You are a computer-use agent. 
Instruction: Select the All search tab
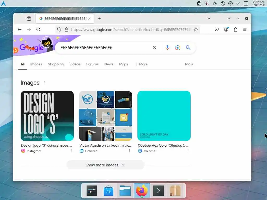[23, 64]
